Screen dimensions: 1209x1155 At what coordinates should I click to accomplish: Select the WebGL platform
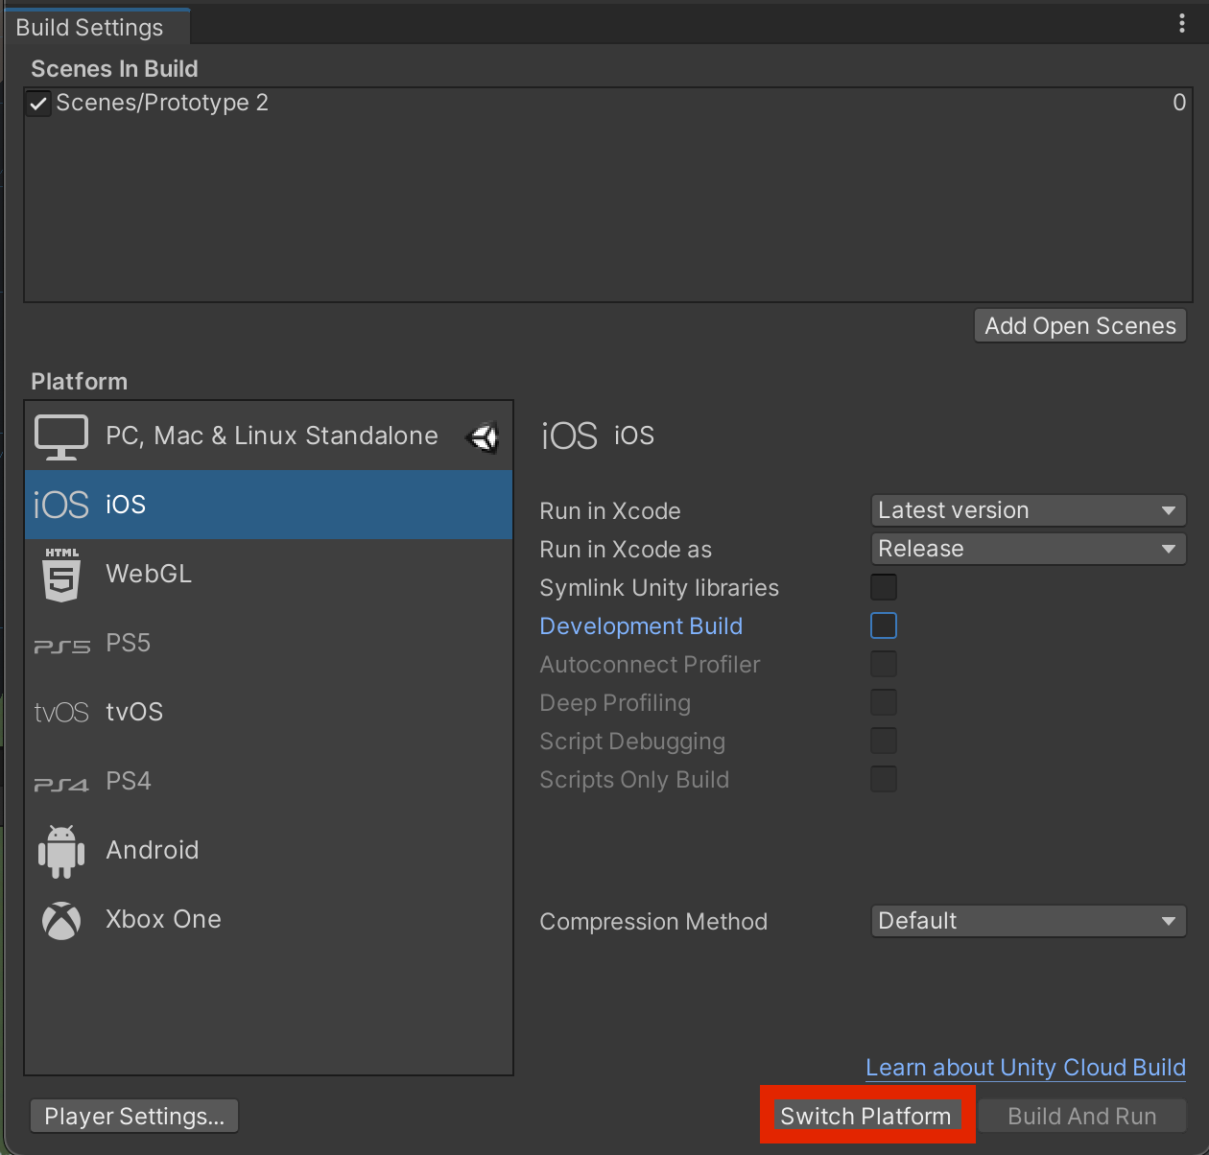coord(269,574)
